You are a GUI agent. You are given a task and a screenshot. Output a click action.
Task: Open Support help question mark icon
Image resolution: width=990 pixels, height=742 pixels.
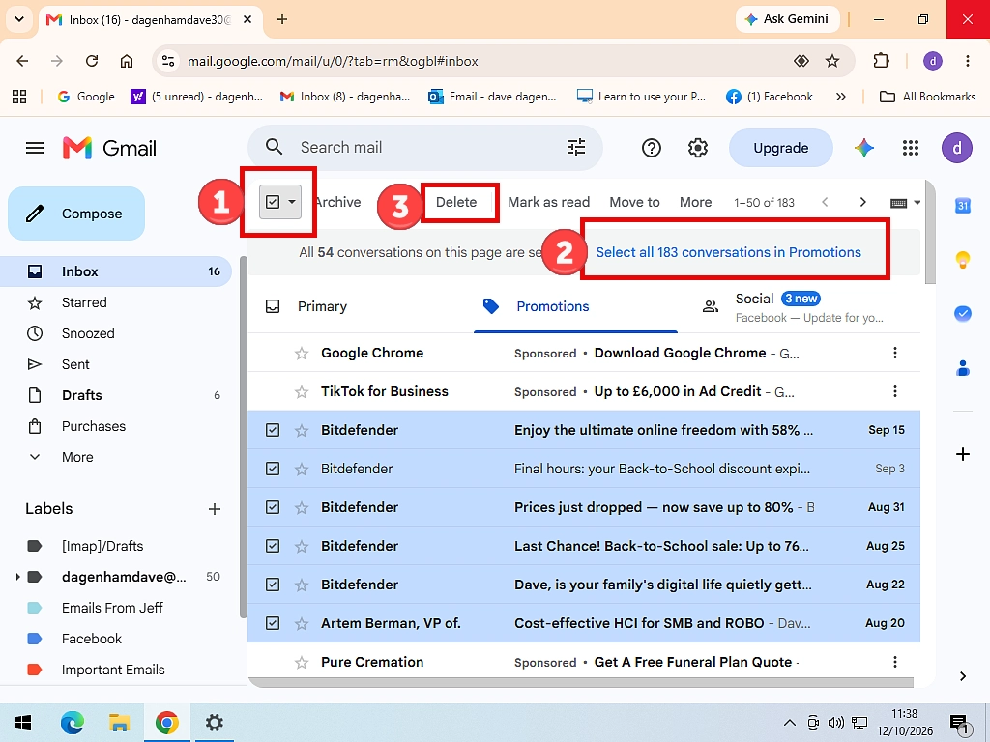[x=651, y=148]
